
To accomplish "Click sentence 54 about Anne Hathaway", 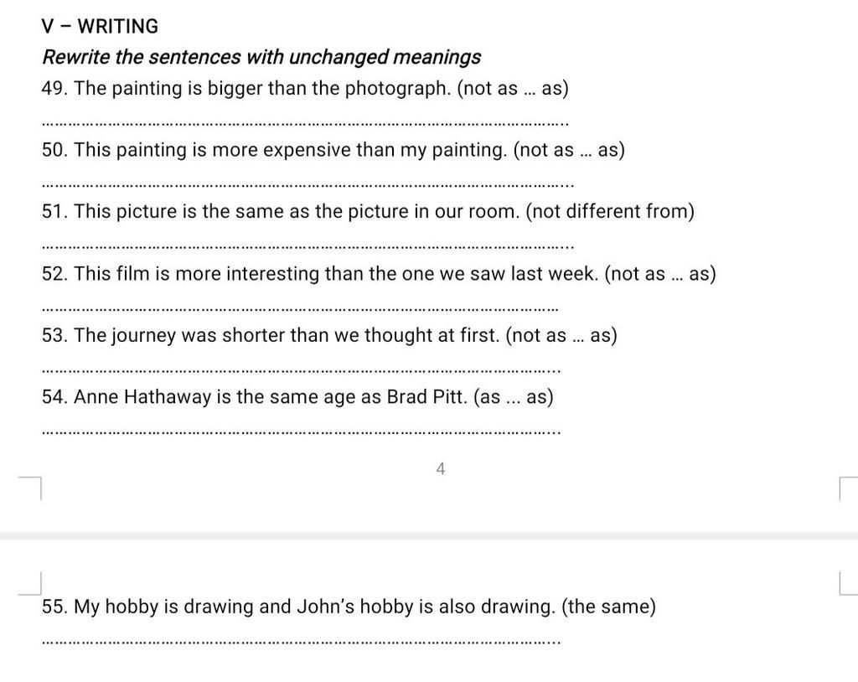I will 297,397.
